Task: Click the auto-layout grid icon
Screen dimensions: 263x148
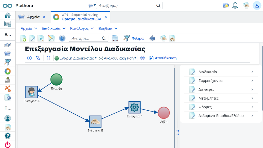Action: pyautogui.click(x=142, y=58)
